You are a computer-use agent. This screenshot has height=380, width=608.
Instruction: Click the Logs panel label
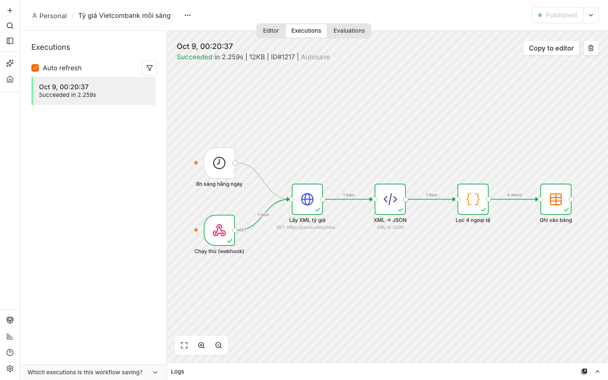tap(177, 371)
